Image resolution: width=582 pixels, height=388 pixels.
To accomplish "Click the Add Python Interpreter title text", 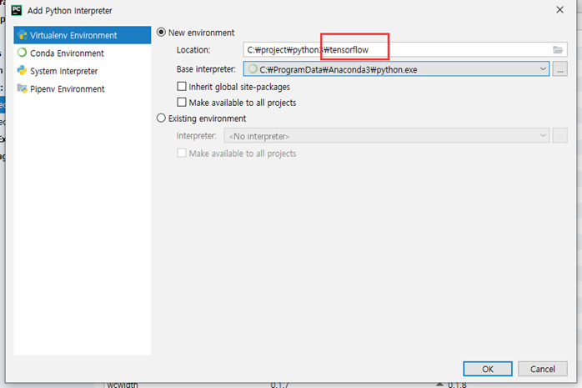I will (x=70, y=11).
